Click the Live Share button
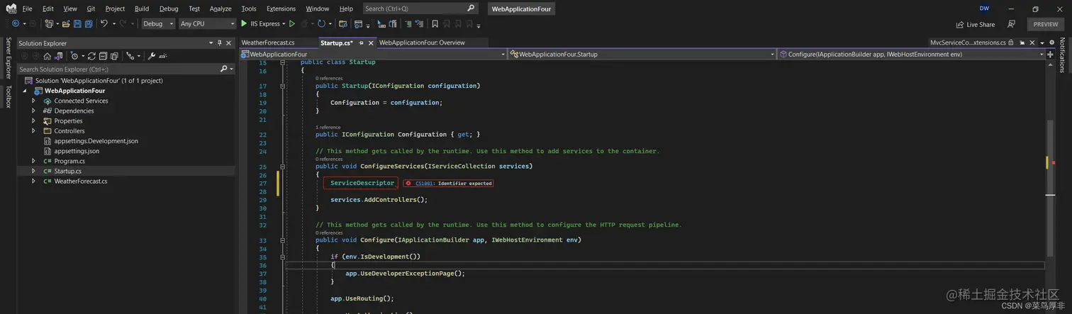 click(976, 24)
